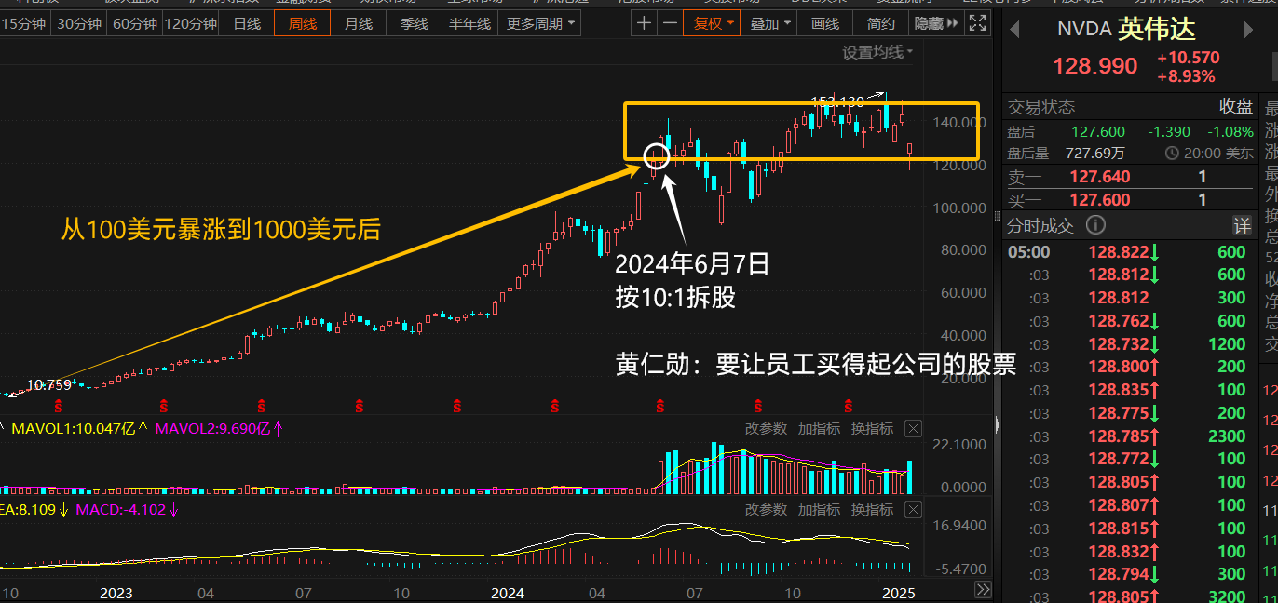Close the volume indicator pane
The height and width of the screenshot is (603, 1278).
coord(913,429)
